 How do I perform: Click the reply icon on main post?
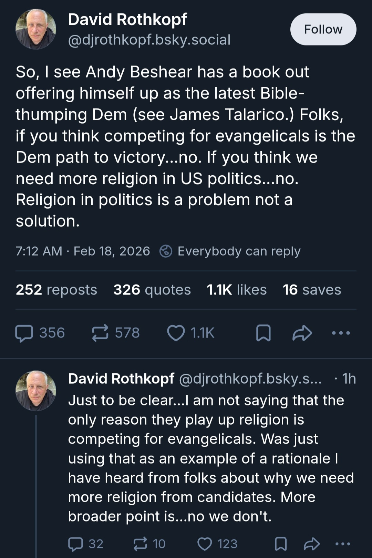click(24, 333)
